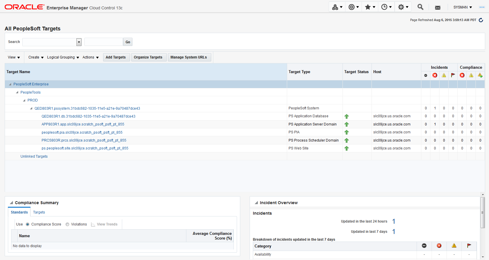489x260 pixels.
Task: Click the fatal icon in incident breakdown header
Action: click(x=424, y=246)
